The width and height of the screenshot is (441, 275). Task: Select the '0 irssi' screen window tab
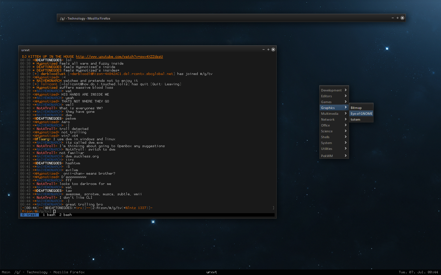click(29, 215)
